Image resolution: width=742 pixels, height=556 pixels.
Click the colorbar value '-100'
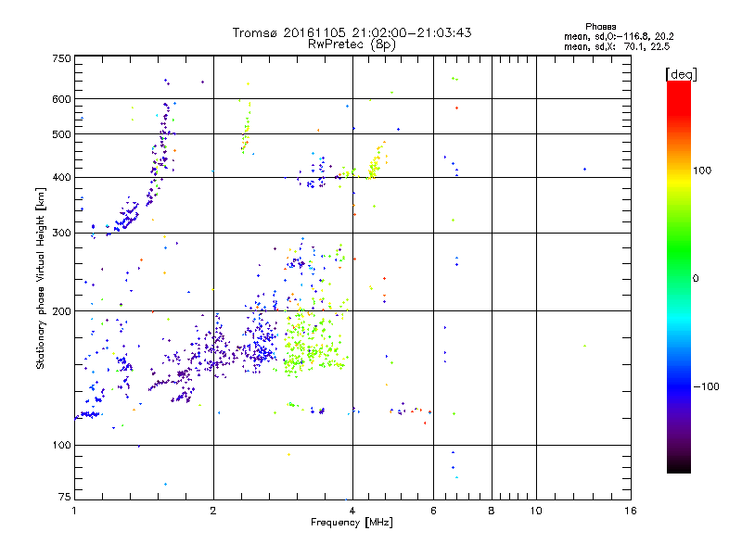click(x=706, y=386)
